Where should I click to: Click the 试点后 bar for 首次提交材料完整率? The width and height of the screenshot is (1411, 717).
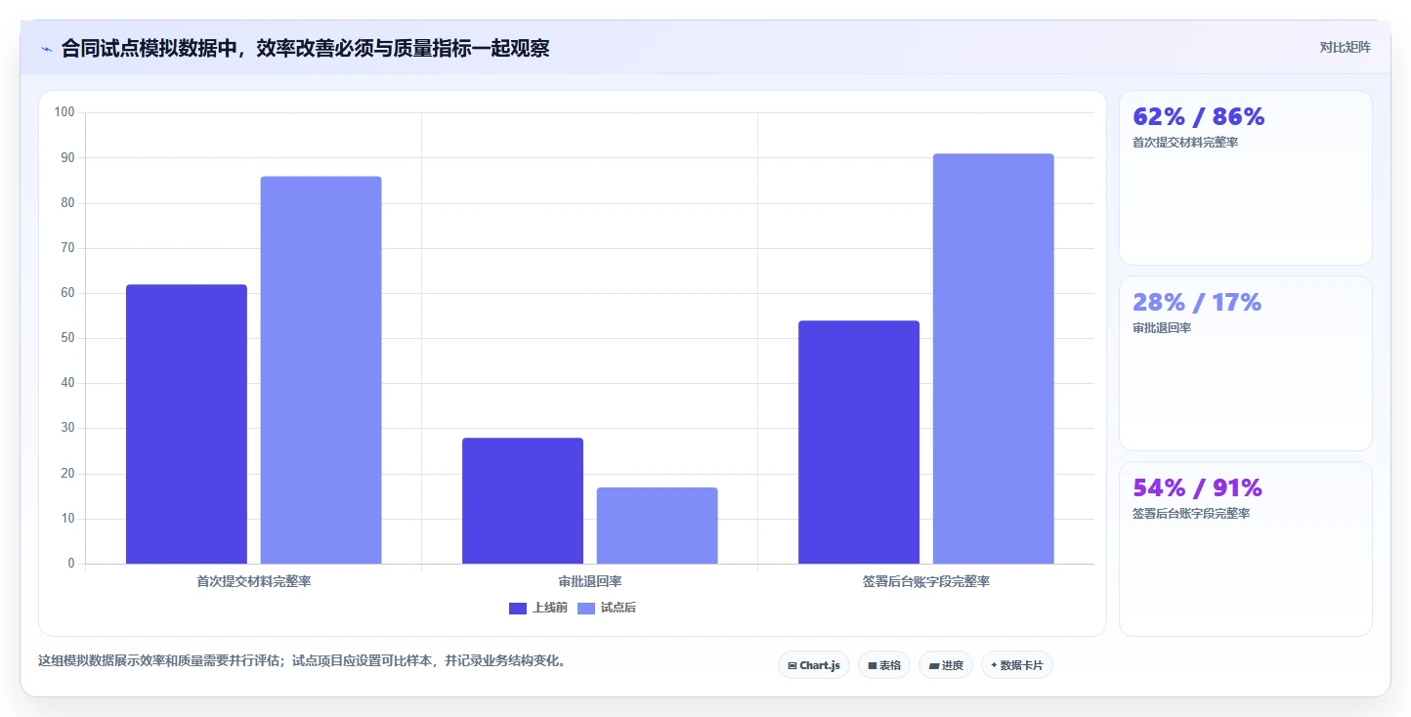(x=321, y=370)
